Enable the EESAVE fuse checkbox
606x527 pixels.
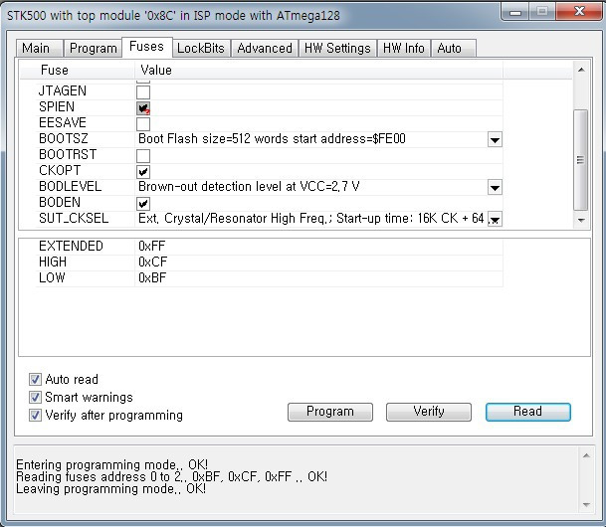pos(143,124)
